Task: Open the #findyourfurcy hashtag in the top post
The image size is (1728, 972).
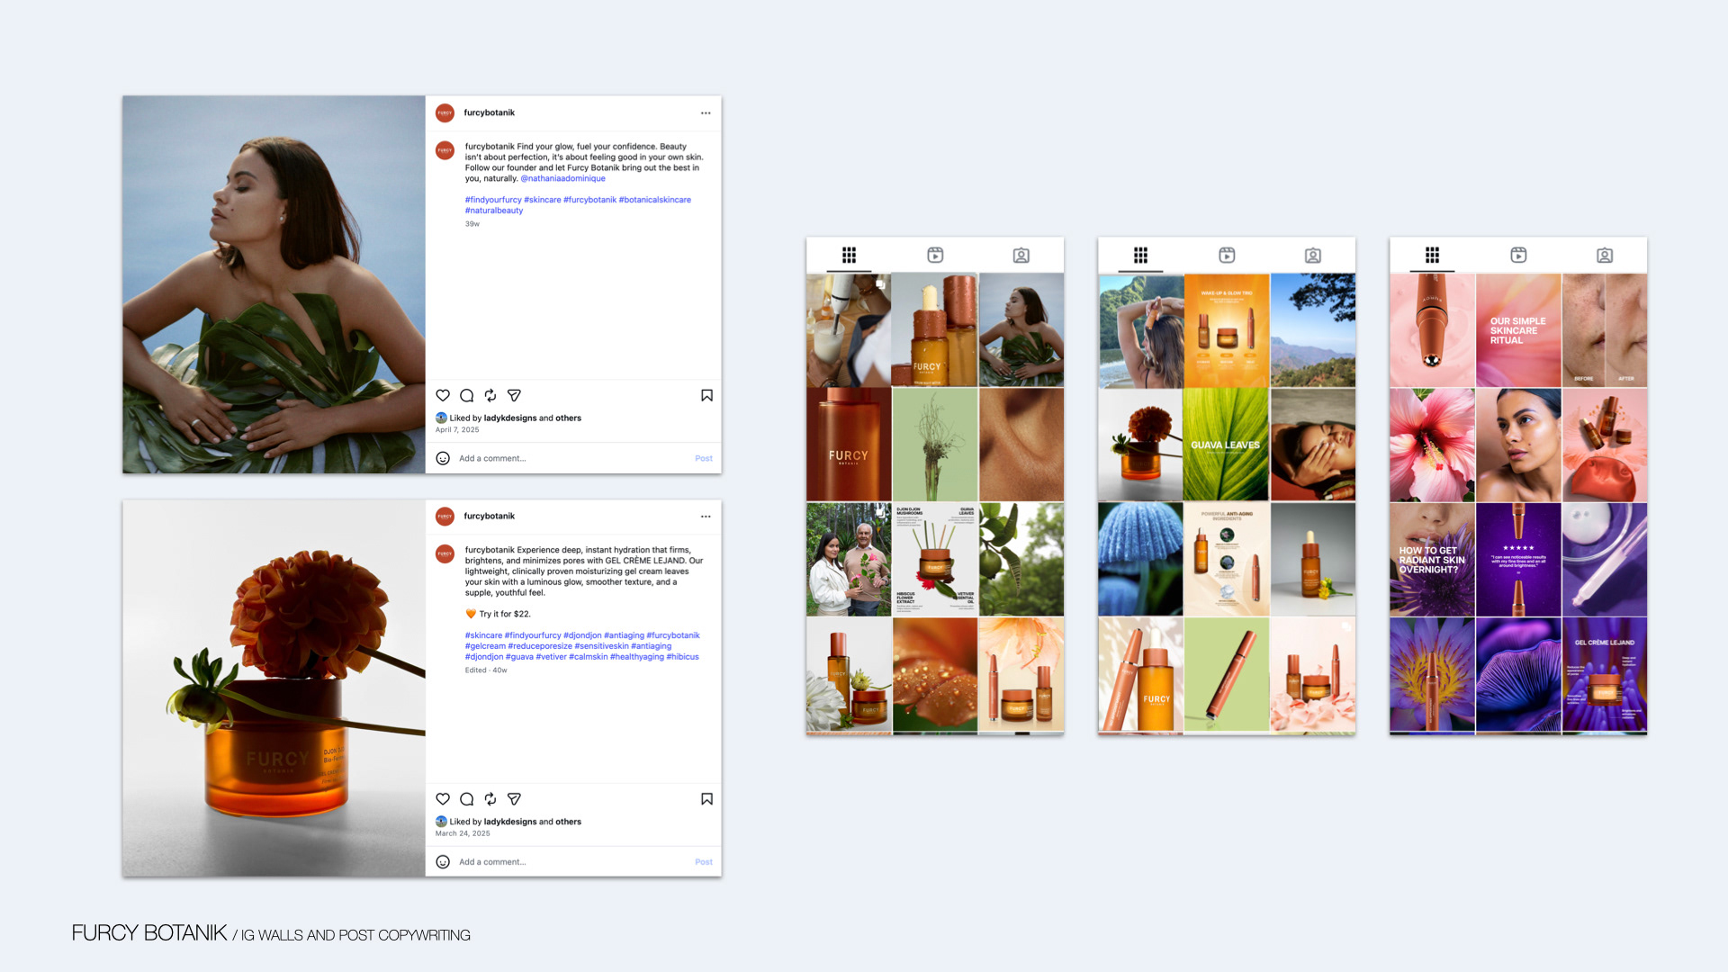Action: pos(493,200)
